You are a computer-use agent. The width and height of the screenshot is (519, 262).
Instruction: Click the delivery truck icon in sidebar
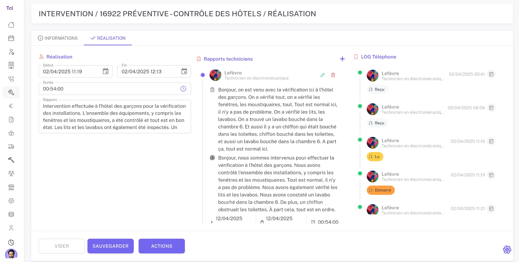tap(11, 146)
